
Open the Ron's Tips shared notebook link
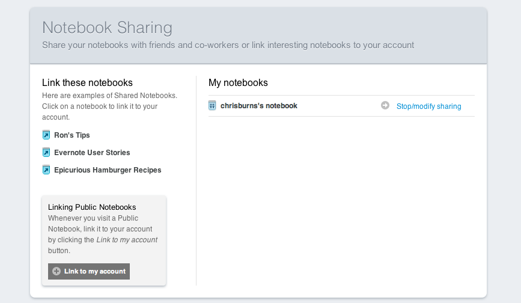[x=72, y=135]
